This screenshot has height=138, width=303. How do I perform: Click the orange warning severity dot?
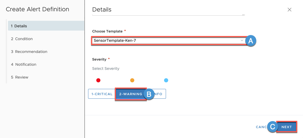pyautogui.click(x=132, y=80)
